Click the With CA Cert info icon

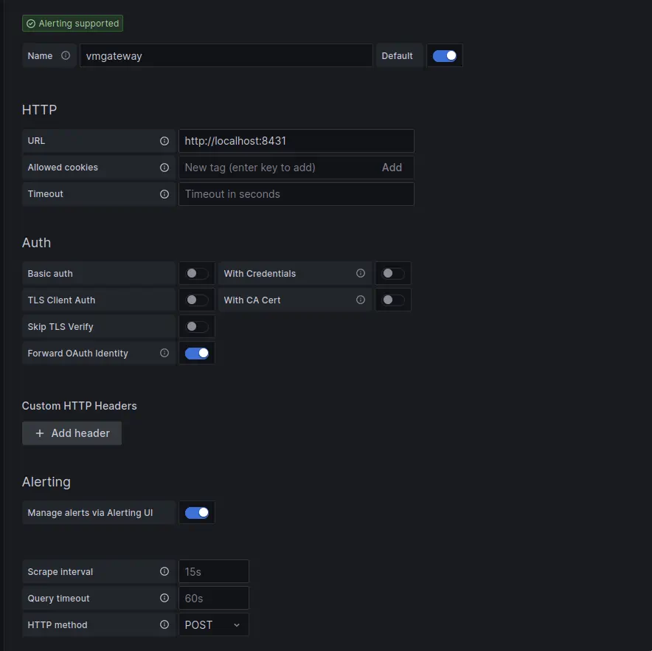[361, 300]
